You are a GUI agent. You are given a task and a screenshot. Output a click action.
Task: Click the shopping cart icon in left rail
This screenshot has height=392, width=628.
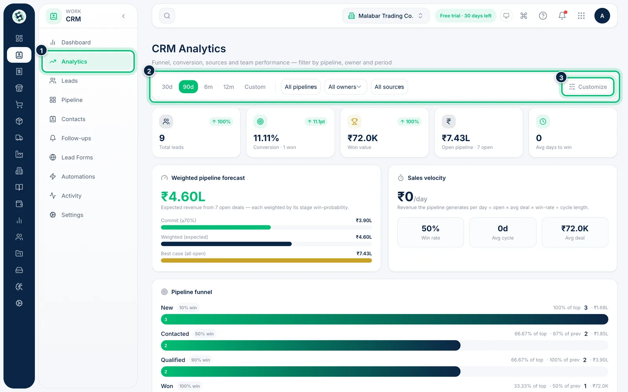pyautogui.click(x=19, y=105)
